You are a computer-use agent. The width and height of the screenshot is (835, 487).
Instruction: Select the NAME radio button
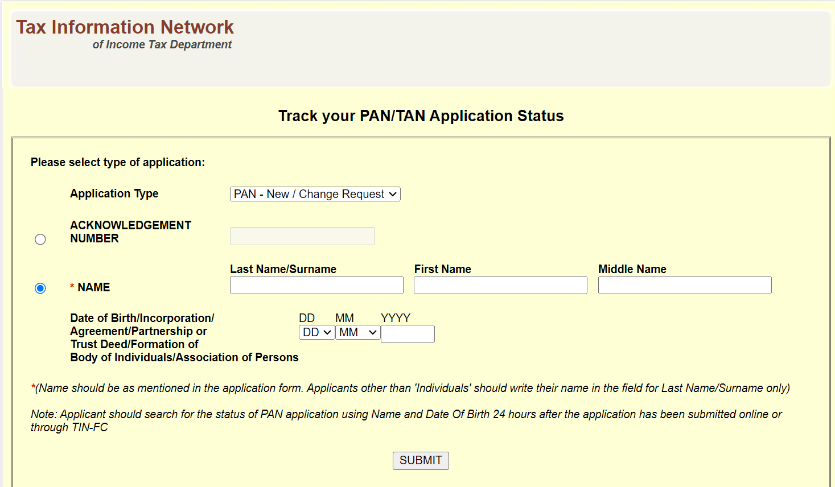point(40,288)
